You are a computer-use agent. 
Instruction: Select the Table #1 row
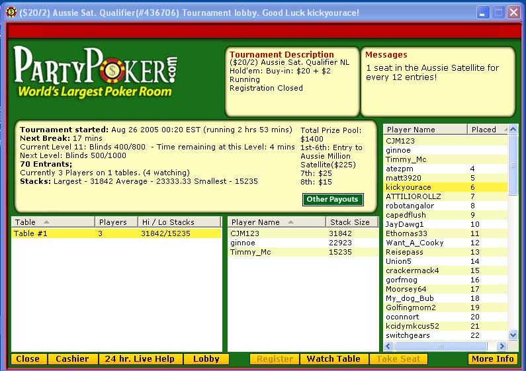[x=116, y=233]
